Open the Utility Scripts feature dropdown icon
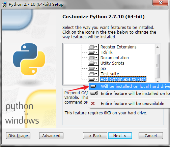170x147 pixels. [x=93, y=63]
